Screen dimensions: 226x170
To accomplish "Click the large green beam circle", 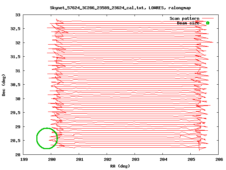I will [x=47, y=138].
